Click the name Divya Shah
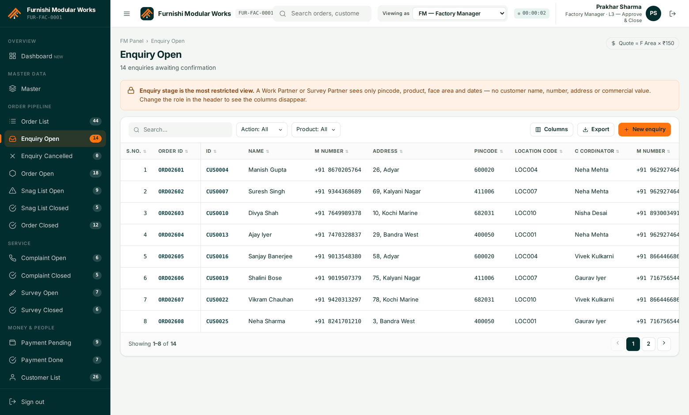 (x=263, y=213)
